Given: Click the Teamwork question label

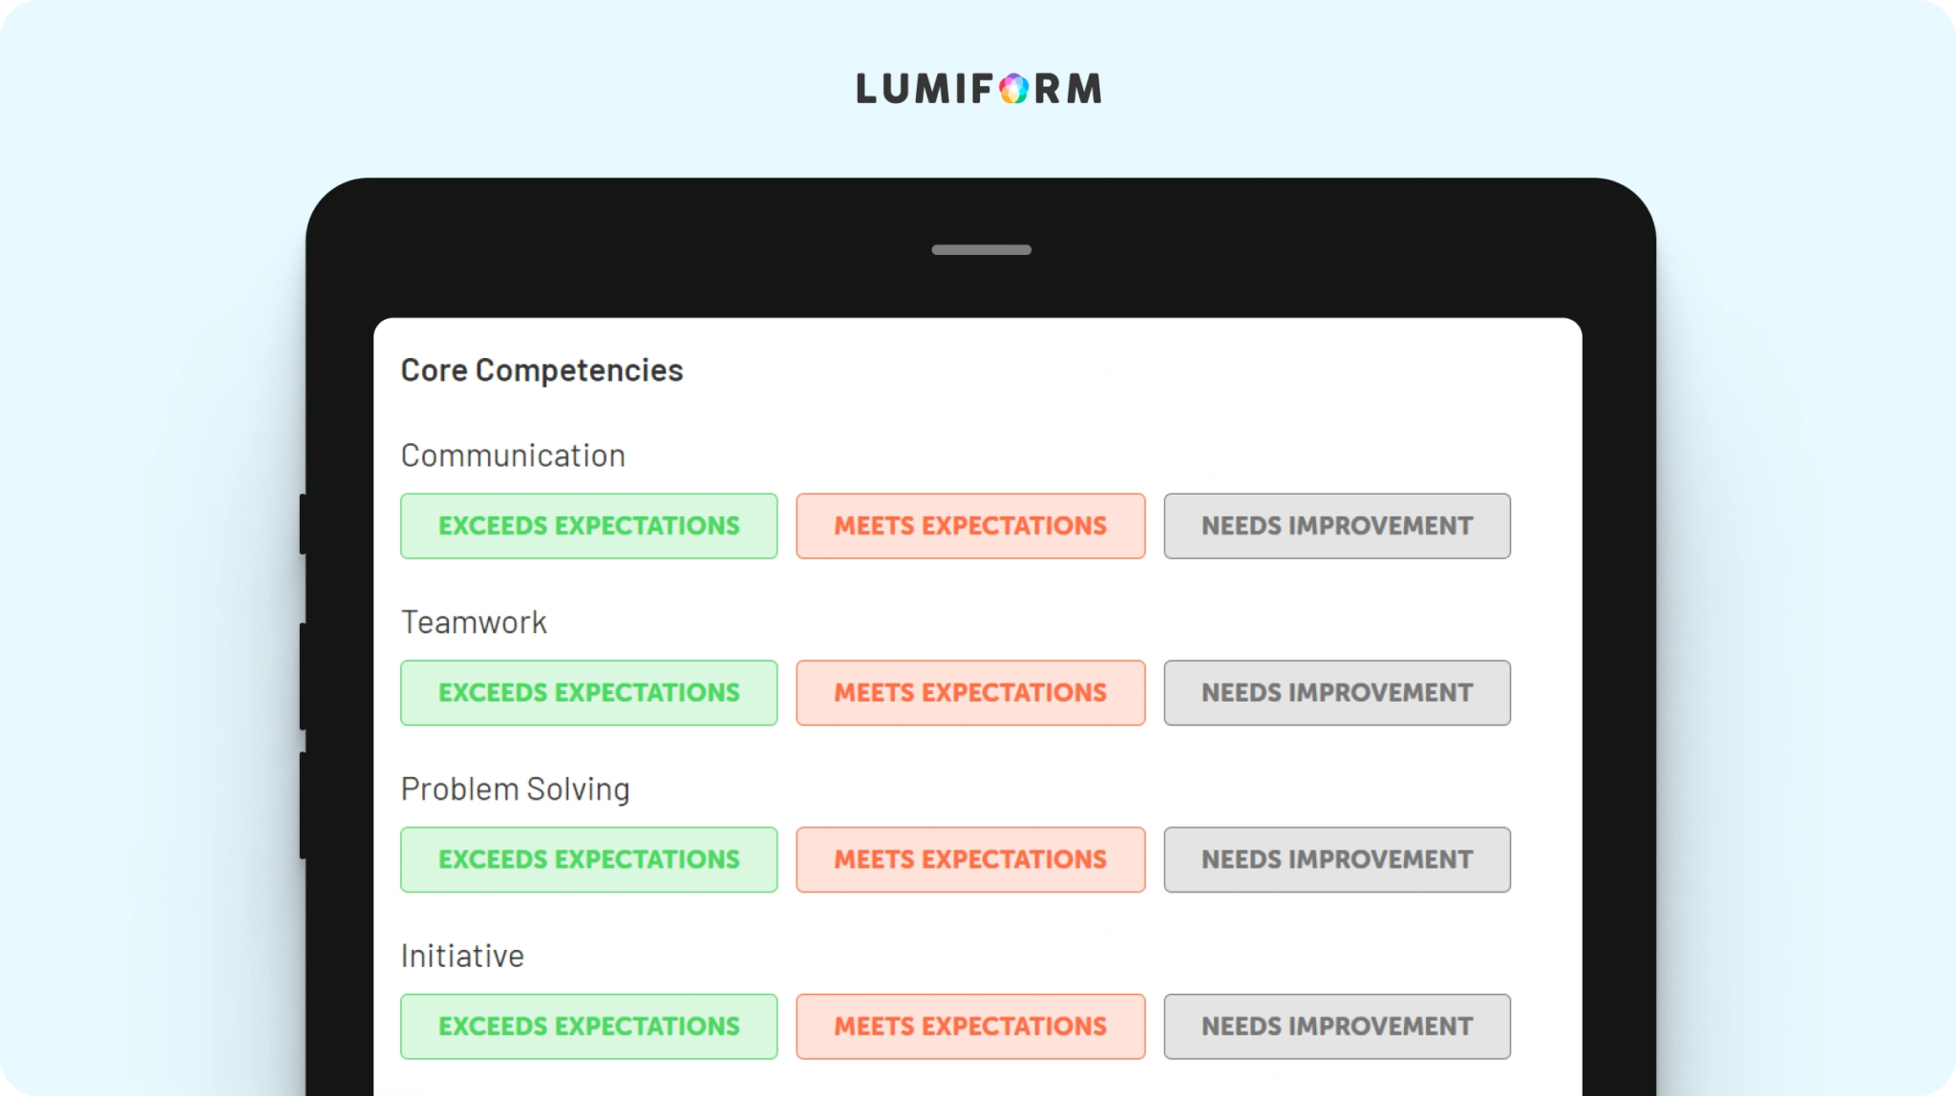Looking at the screenshot, I should pos(474,622).
